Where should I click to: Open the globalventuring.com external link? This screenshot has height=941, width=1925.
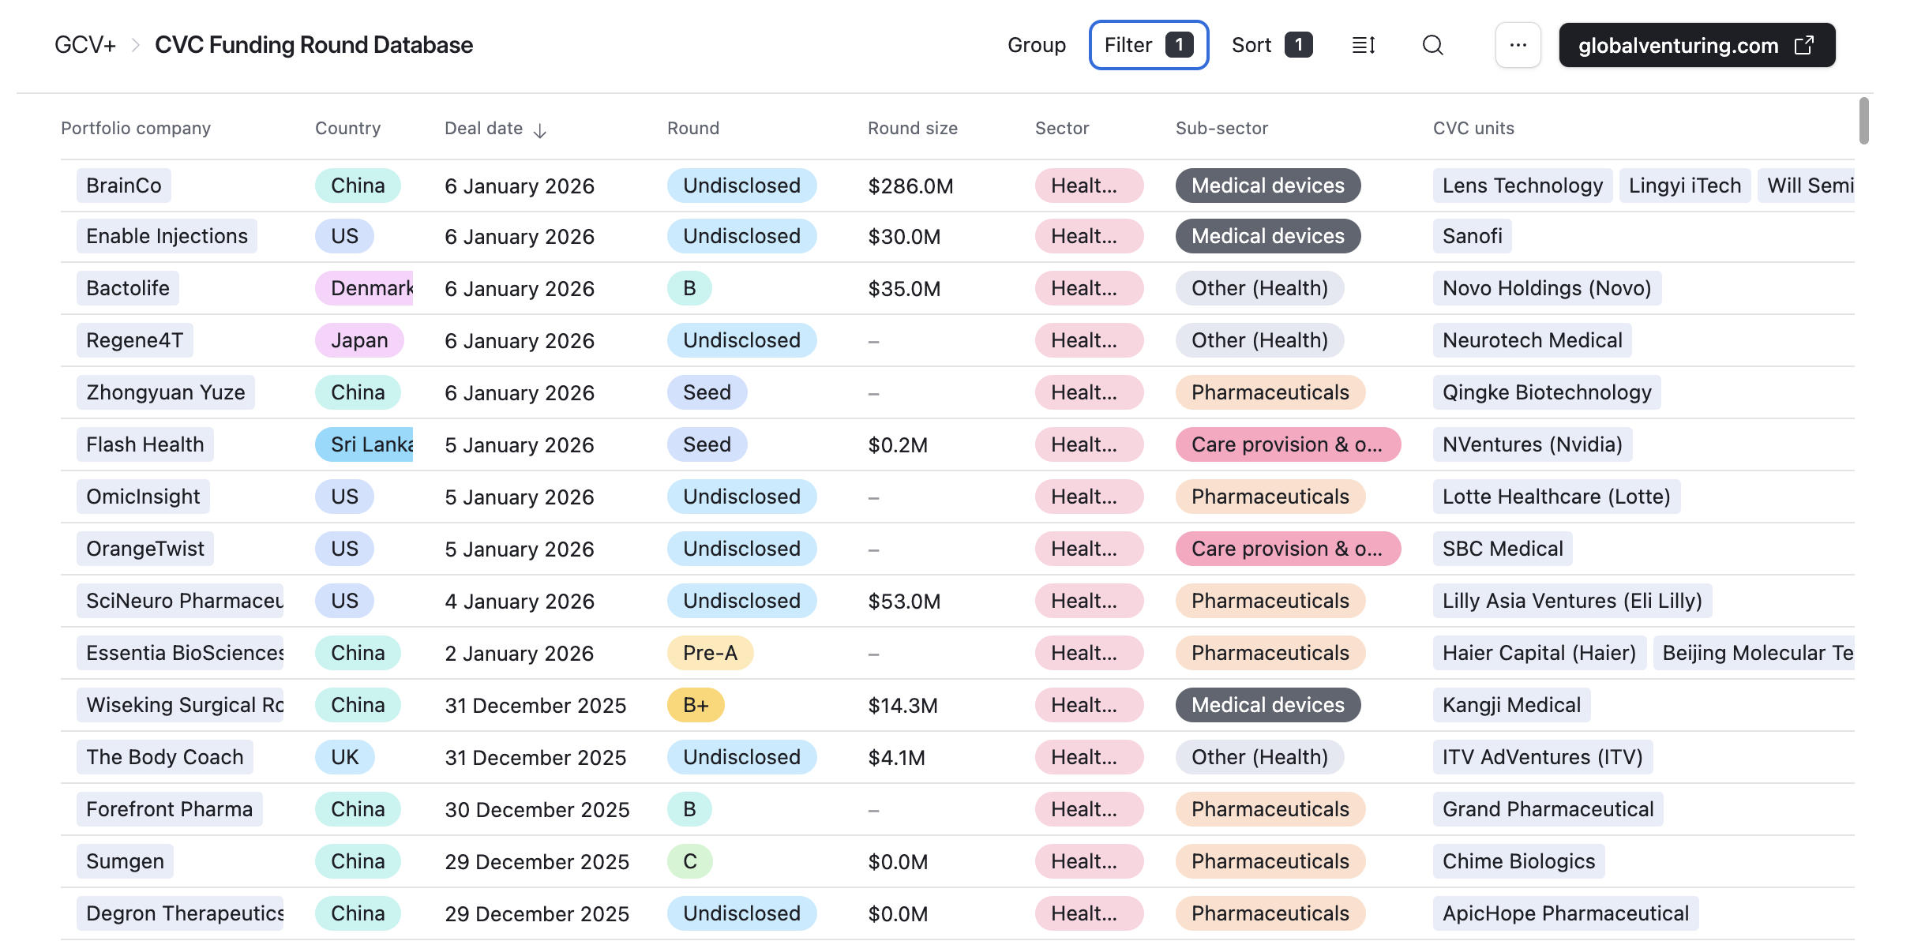coord(1696,45)
